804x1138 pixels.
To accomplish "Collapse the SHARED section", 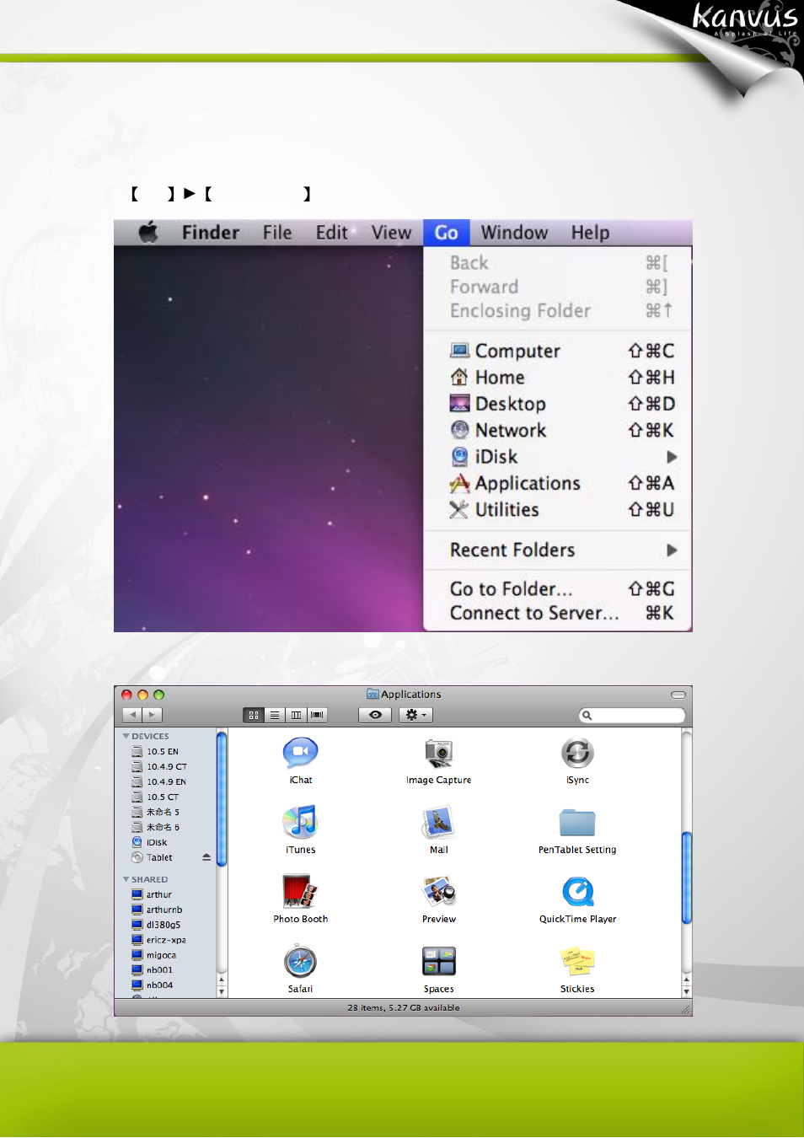I will [126, 879].
